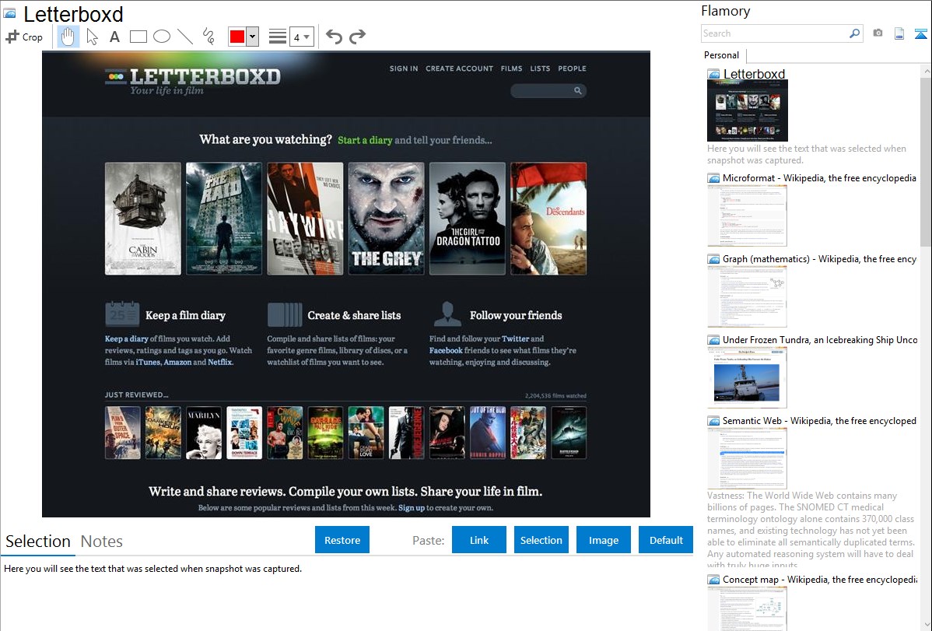Redo the last annotation
The image size is (932, 631).
pos(357,37)
